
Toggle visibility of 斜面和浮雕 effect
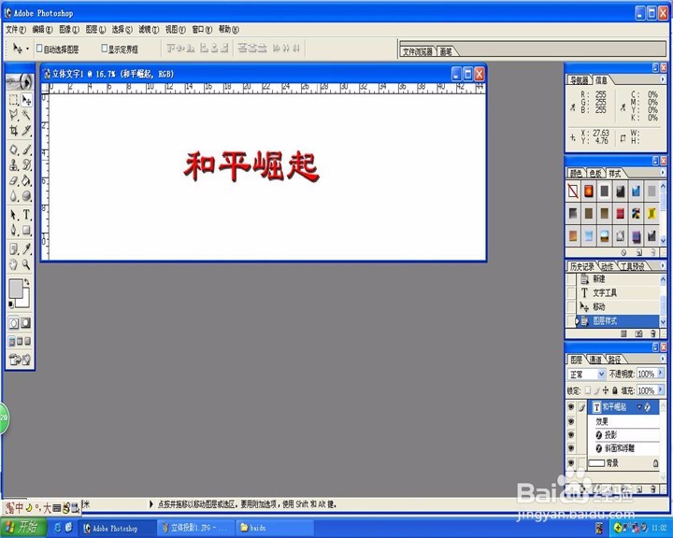click(x=571, y=448)
